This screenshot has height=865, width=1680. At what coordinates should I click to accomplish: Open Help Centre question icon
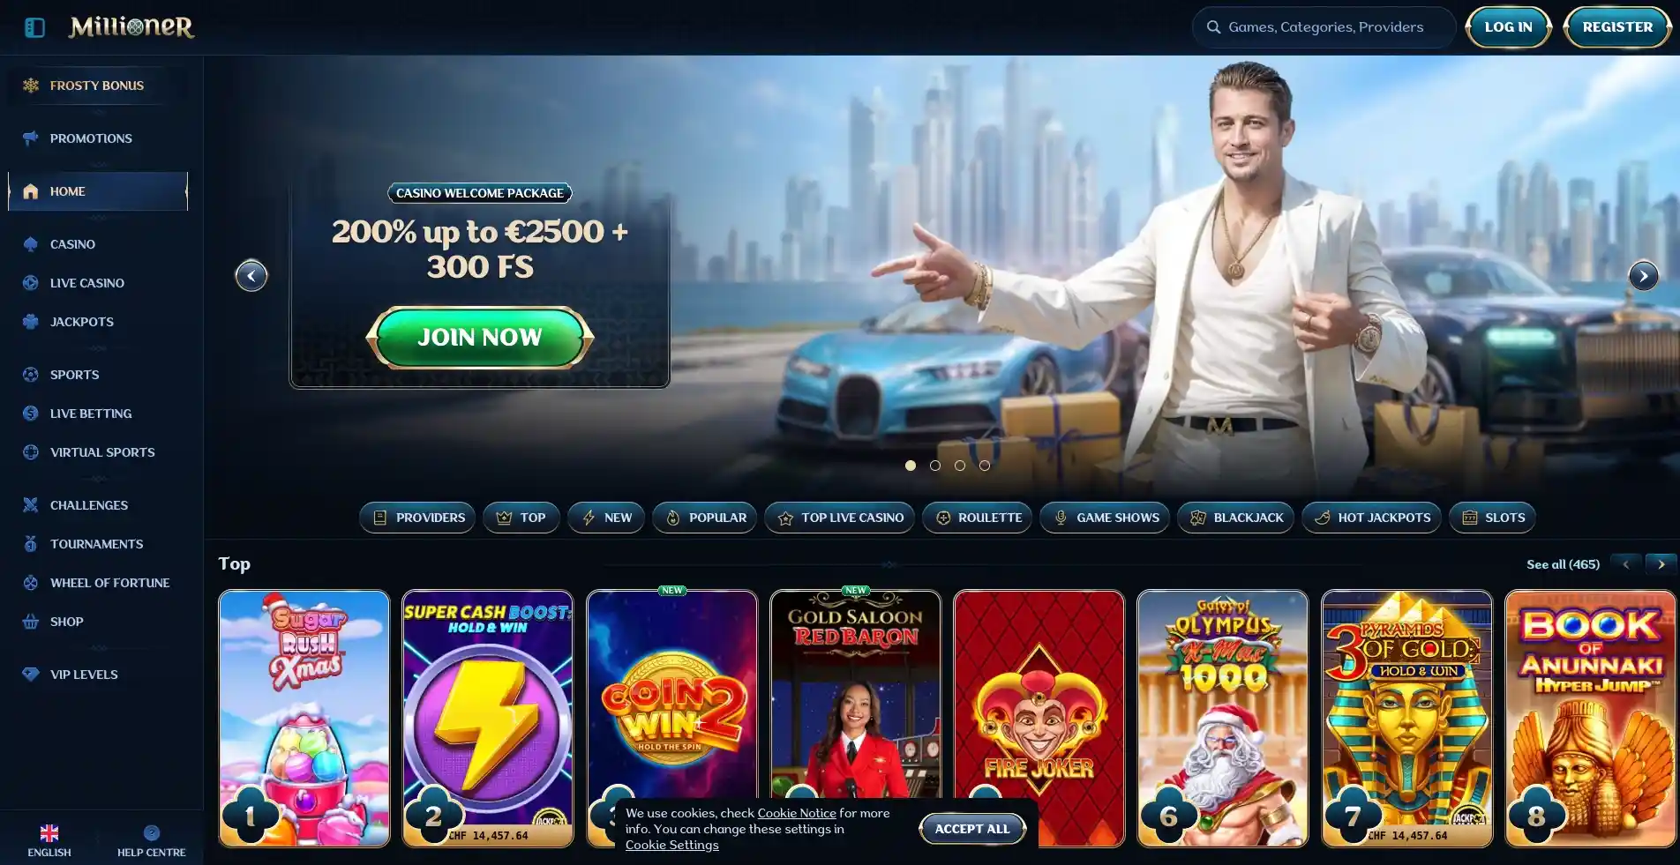pyautogui.click(x=152, y=832)
